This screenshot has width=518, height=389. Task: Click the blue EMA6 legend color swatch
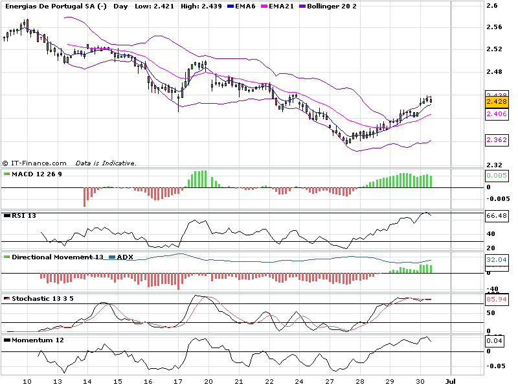231,6
